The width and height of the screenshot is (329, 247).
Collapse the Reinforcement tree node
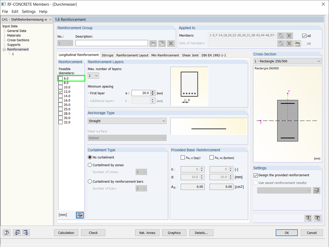coord(4,49)
